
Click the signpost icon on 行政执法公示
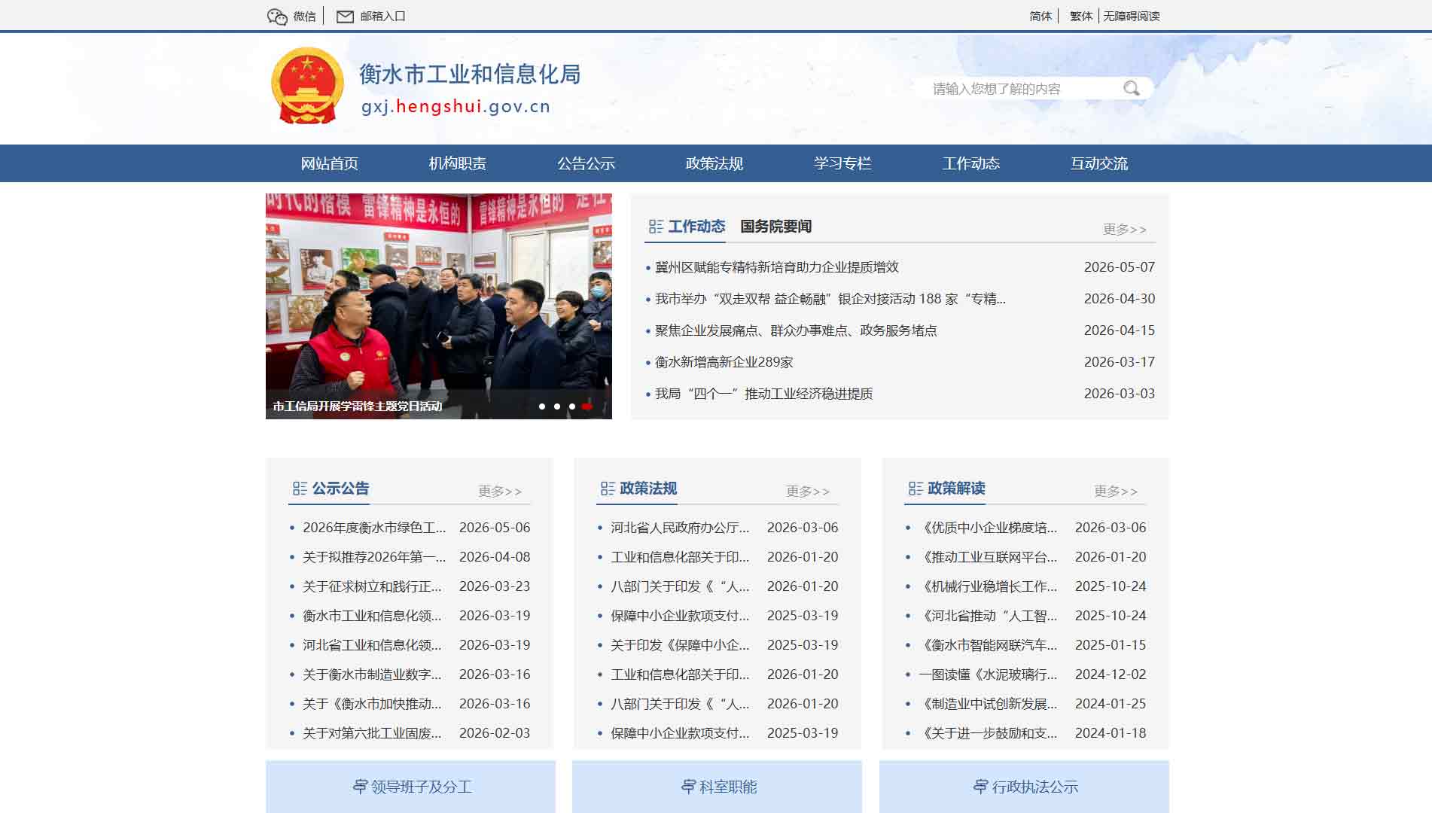(x=980, y=787)
